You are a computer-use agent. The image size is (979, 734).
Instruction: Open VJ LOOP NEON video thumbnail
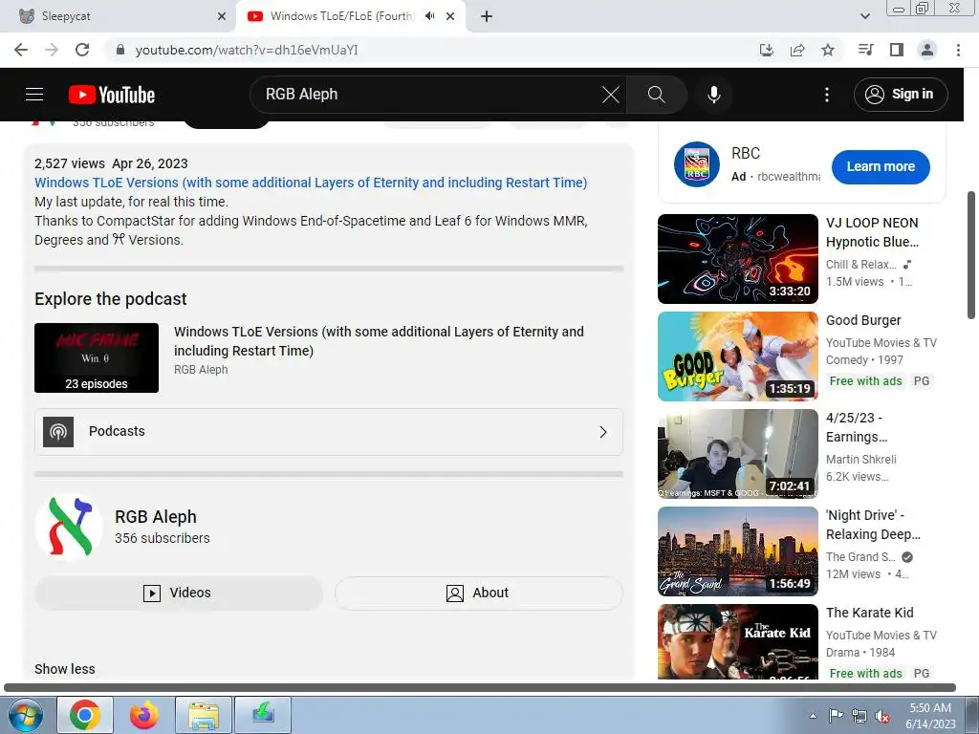[737, 259]
